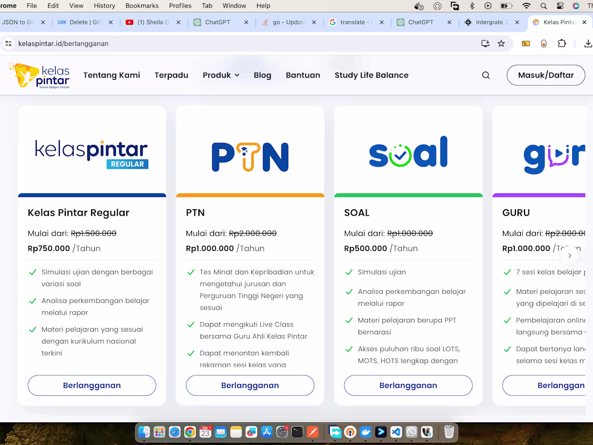Screen dimensions: 593x445
Task: Expand the Produk dropdown menu
Action: point(221,75)
